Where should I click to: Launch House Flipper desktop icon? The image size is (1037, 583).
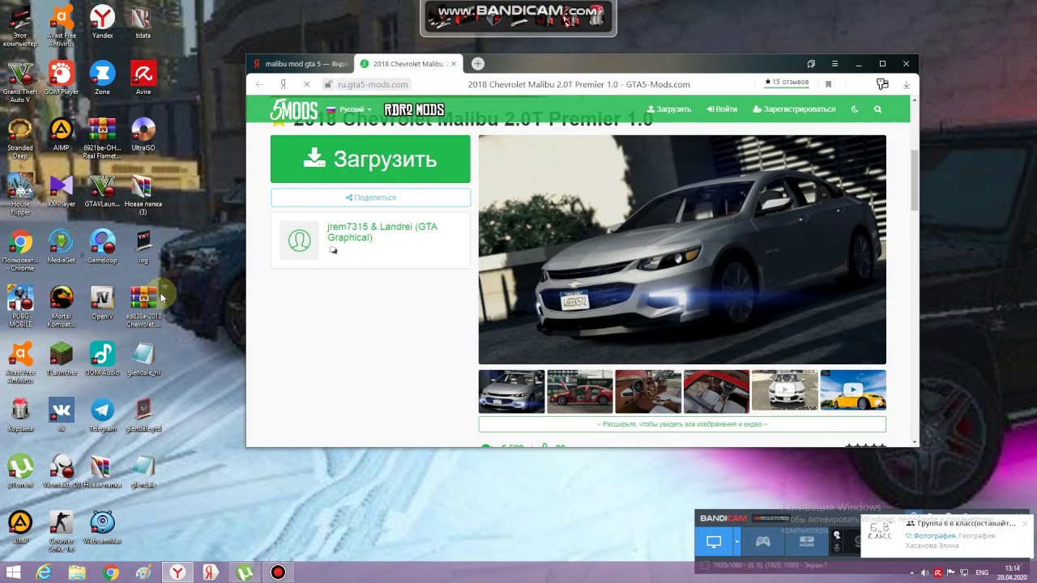[20, 194]
